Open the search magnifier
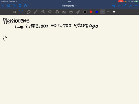 pos(14,6)
